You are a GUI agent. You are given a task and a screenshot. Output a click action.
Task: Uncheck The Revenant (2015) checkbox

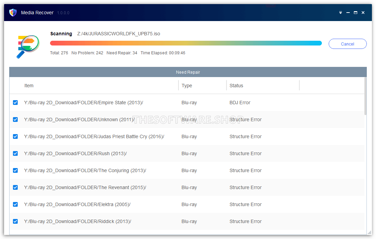(x=15, y=187)
